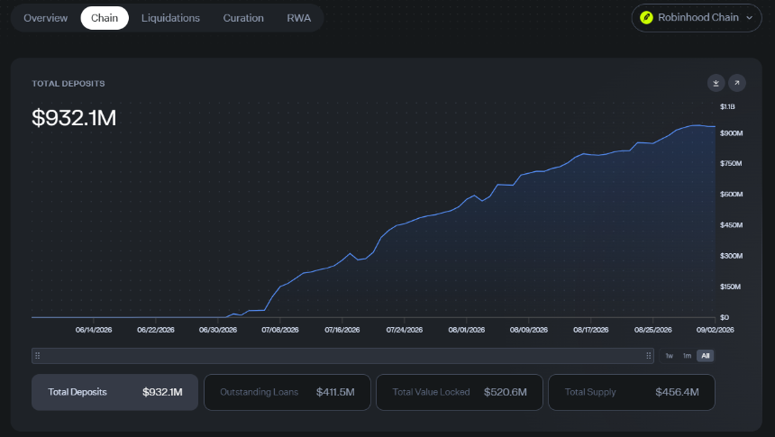This screenshot has height=437, width=775.
Task: Open the chart in expanded view
Action: (x=736, y=83)
